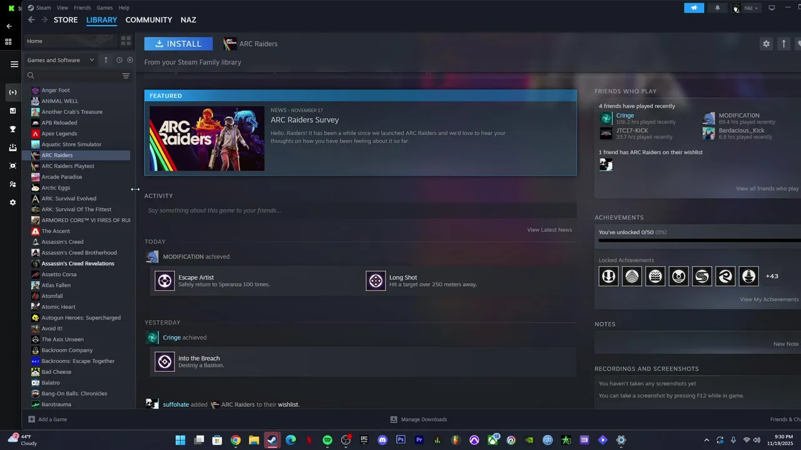Screen dimensions: 801x450
Task: Click the Escape Artist achievement icon
Action: (165, 281)
